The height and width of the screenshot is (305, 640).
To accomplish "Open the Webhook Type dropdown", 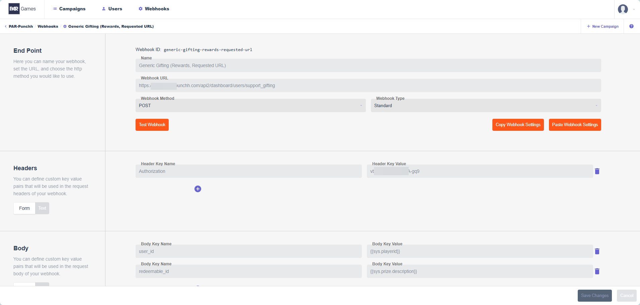I will 486,105.
